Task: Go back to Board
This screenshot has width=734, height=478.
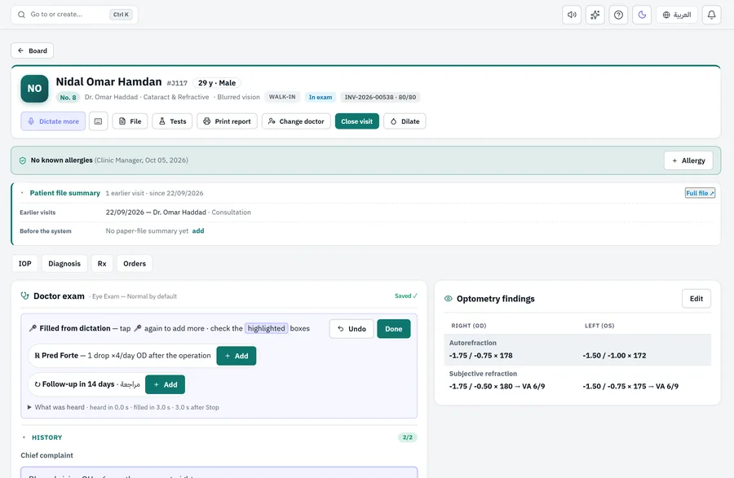Action: pos(33,50)
